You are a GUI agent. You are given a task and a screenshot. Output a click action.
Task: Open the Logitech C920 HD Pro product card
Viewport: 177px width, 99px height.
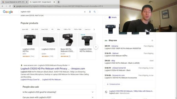click(30, 46)
